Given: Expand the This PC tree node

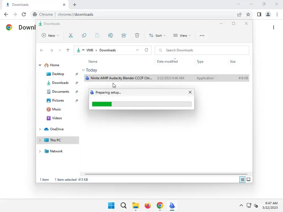Looking at the screenshot, I should (x=40, y=140).
